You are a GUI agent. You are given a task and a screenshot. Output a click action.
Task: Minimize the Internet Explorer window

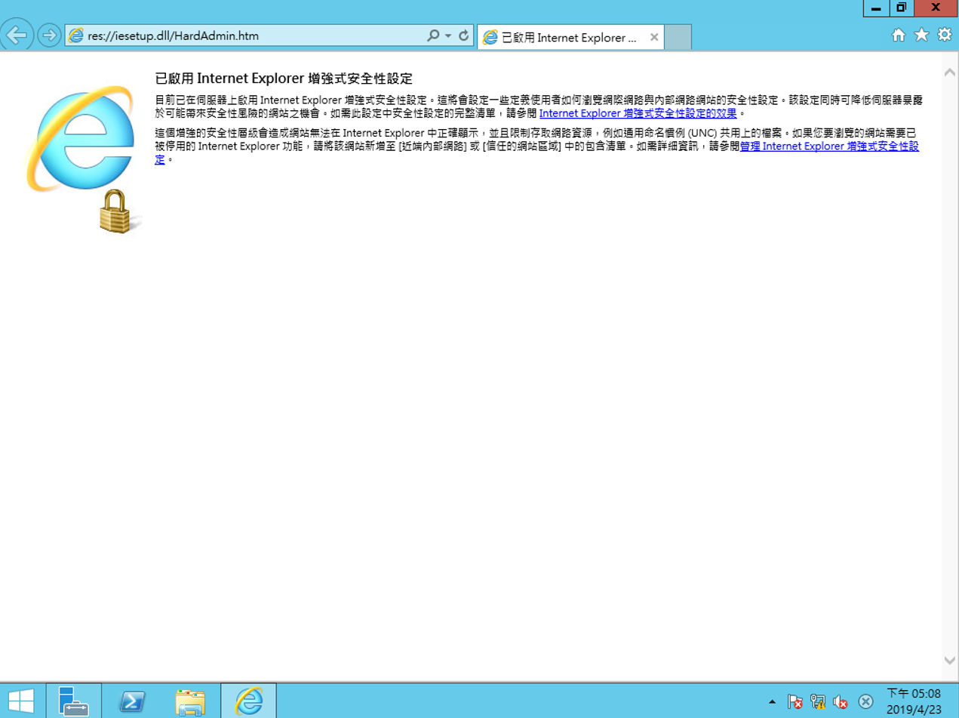875,8
